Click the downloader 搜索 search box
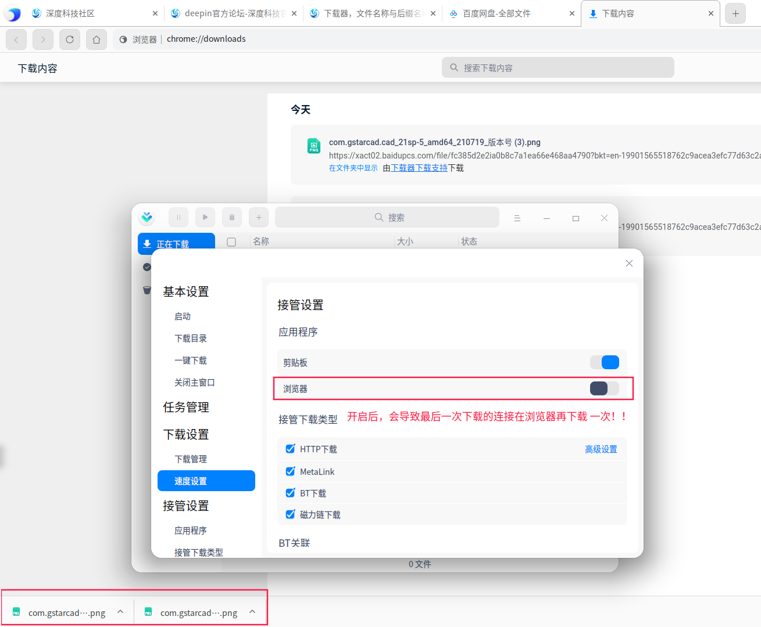The image size is (761, 627). click(387, 217)
